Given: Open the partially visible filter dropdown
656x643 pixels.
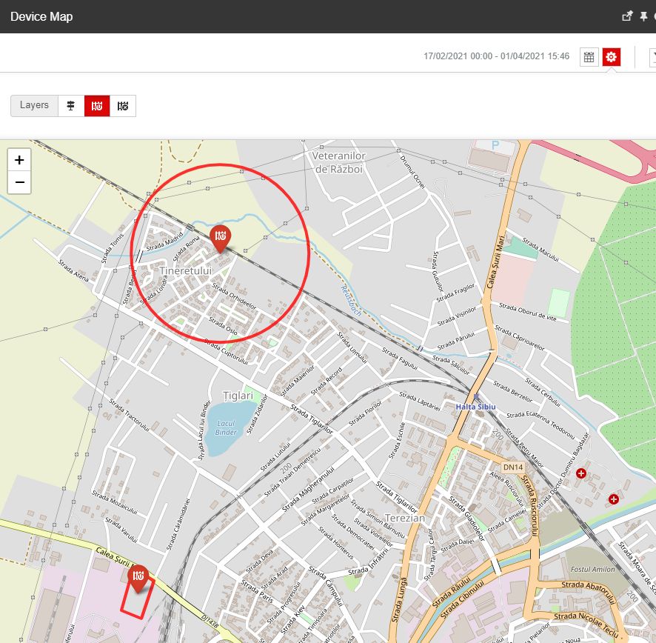Looking at the screenshot, I should [652, 57].
